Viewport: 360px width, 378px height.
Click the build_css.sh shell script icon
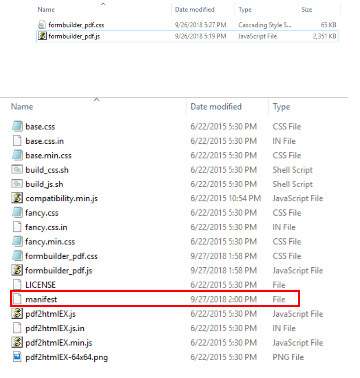17,169
